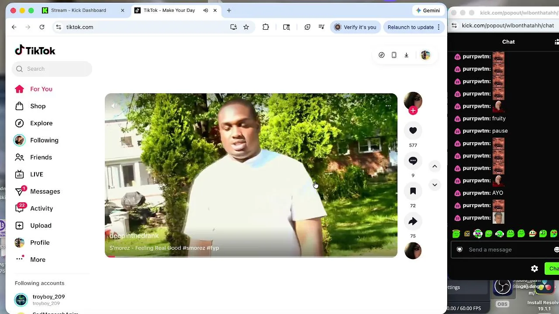Close the Stream - Kick Dashboard tab
The width and height of the screenshot is (559, 314).
tap(123, 10)
